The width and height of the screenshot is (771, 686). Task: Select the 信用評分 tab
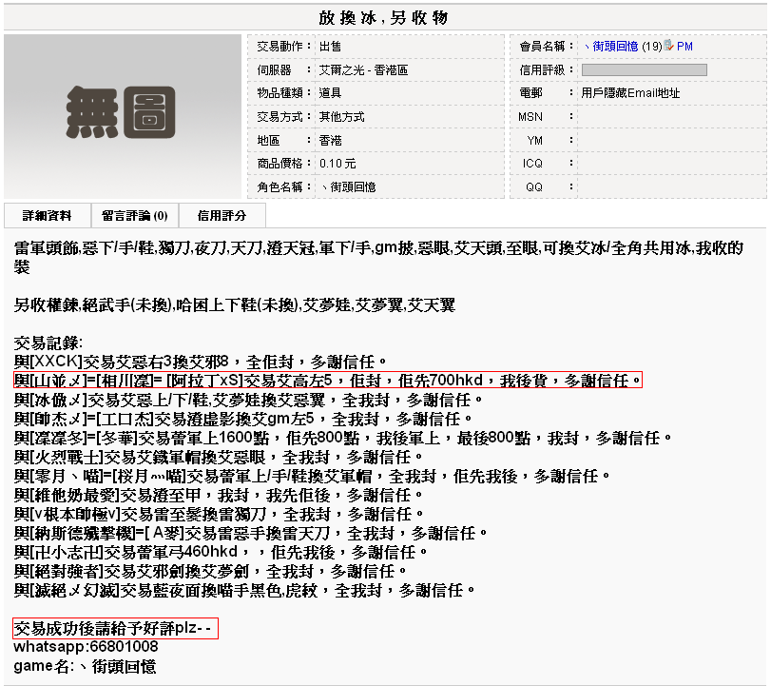point(221,216)
